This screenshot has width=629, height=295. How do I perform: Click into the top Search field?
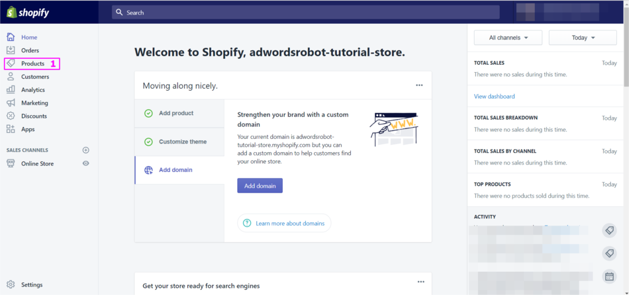(x=305, y=13)
